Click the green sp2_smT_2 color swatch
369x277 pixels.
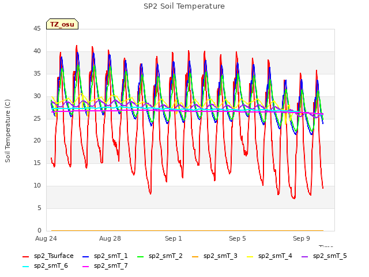pos(141,256)
